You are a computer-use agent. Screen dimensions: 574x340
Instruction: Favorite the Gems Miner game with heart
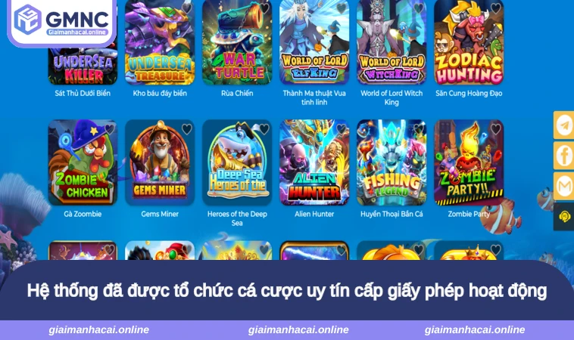tap(187, 129)
